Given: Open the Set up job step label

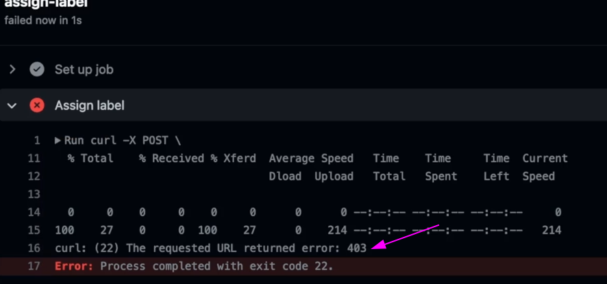Looking at the screenshot, I should click(x=84, y=69).
